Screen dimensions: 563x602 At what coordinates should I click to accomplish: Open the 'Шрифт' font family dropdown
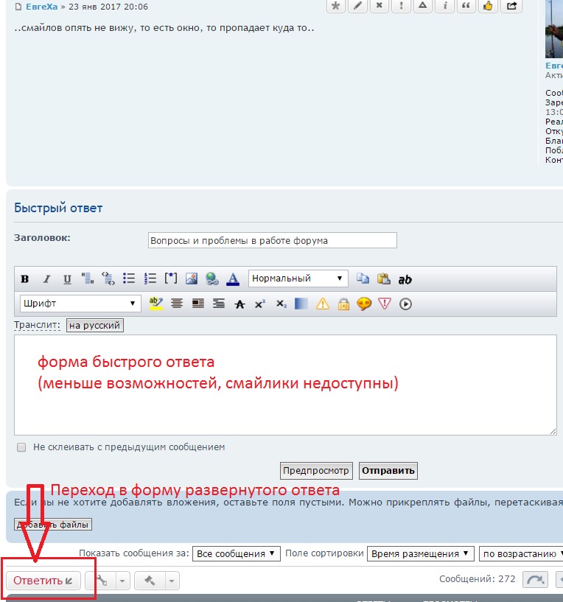pyautogui.click(x=80, y=304)
